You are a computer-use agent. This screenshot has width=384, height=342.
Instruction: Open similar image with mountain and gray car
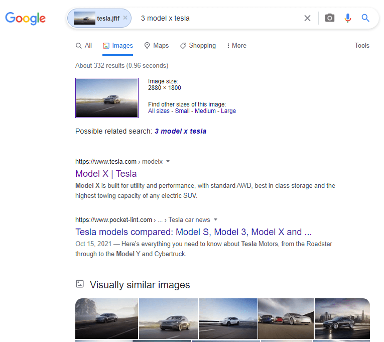tap(106, 318)
